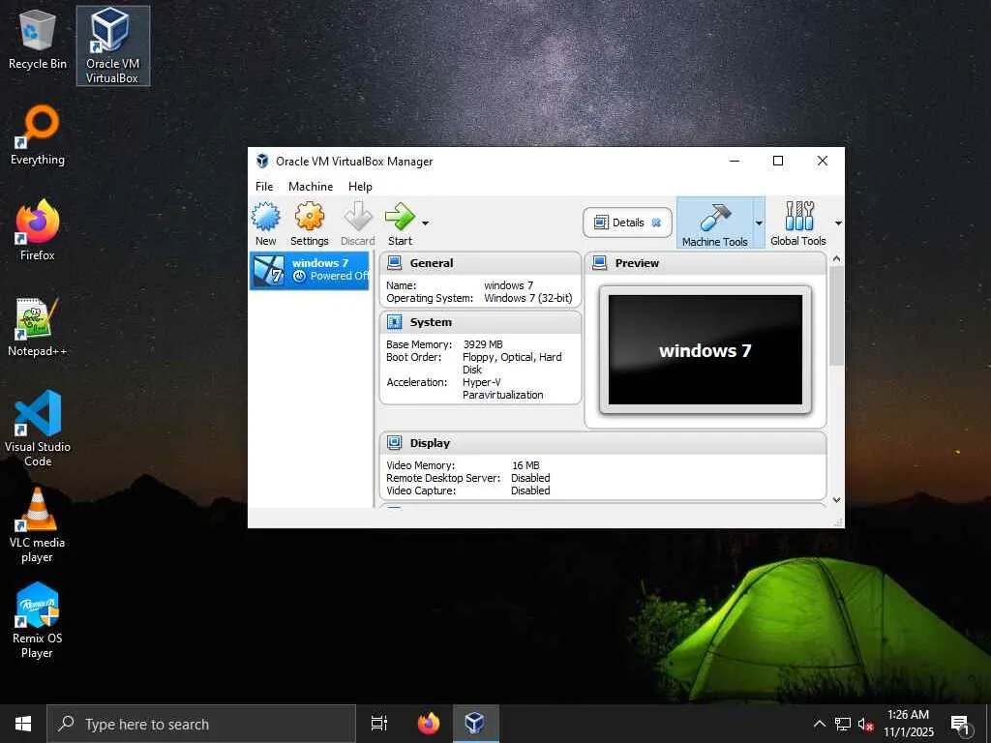The image size is (991, 743).
Task: Expand the Global Tools dropdown arrow
Action: (839, 223)
